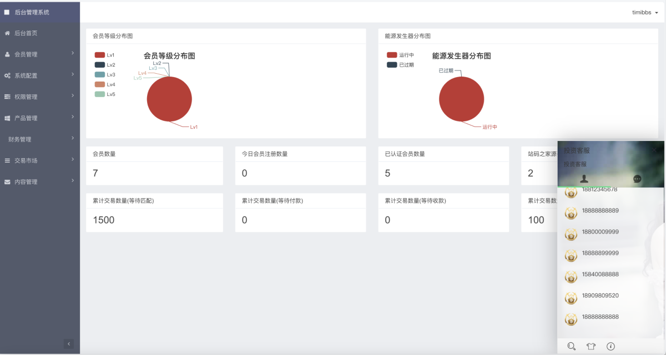
Task: Close the 投资客服 chat panel
Action: coord(655,150)
